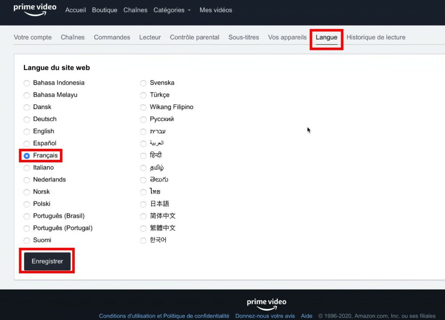Open Accueil in the top navigation
The image size is (445, 320).
(x=76, y=10)
